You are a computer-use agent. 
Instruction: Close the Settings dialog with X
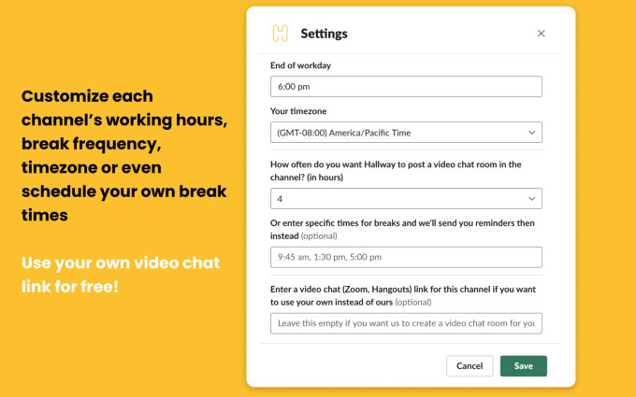point(541,34)
